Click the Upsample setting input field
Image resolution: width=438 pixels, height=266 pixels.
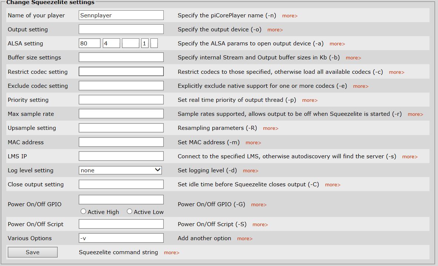coord(121,128)
